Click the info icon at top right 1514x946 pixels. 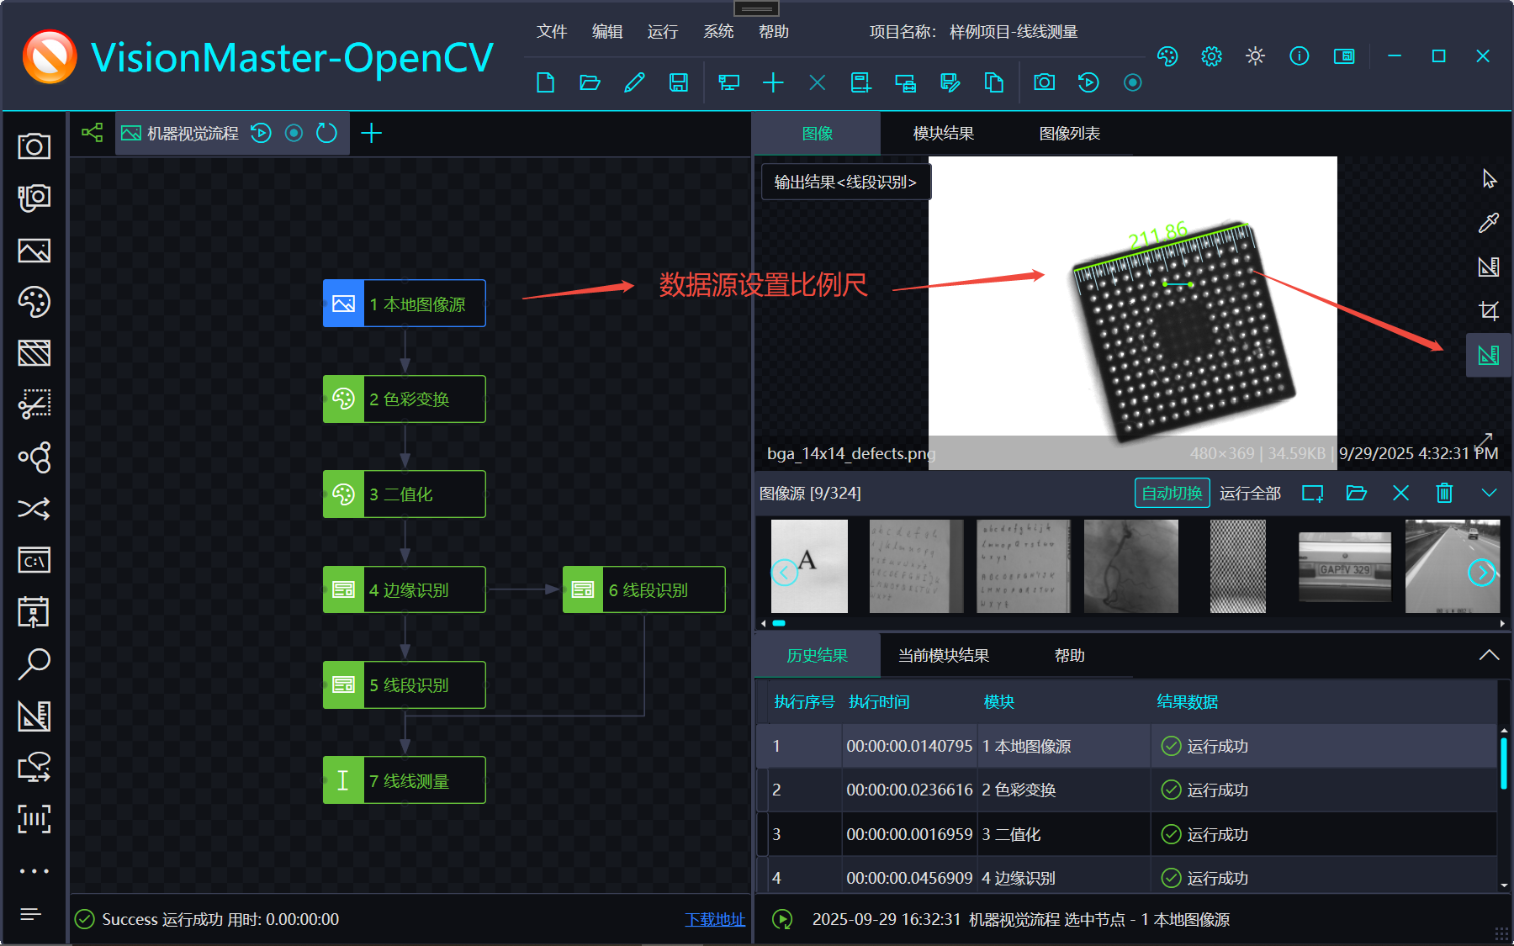1300,56
